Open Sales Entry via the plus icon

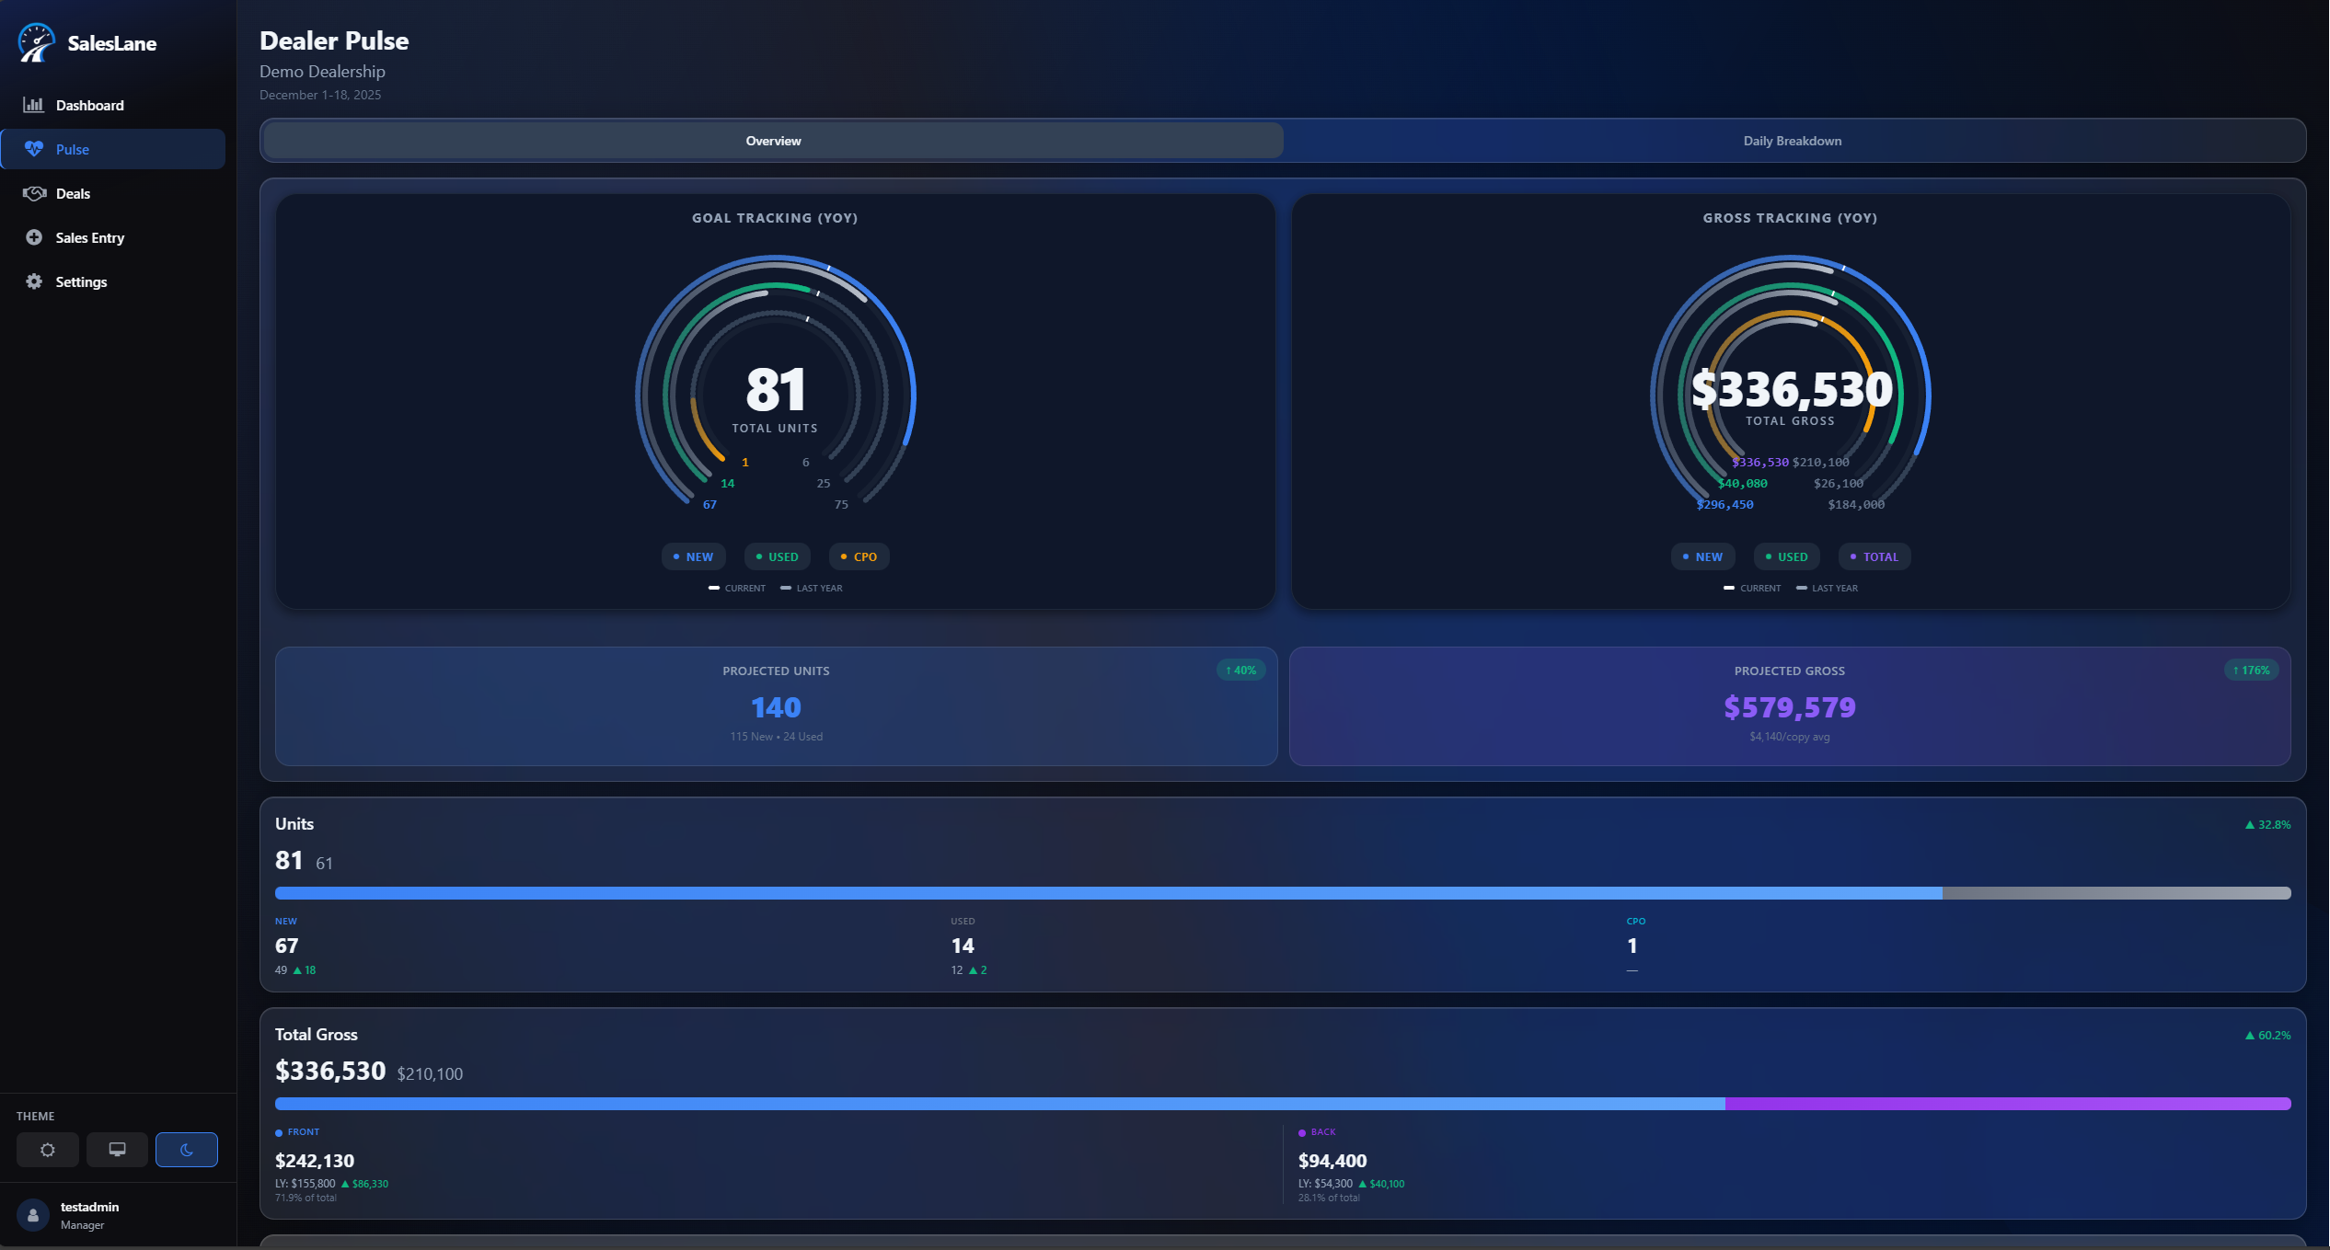33,237
